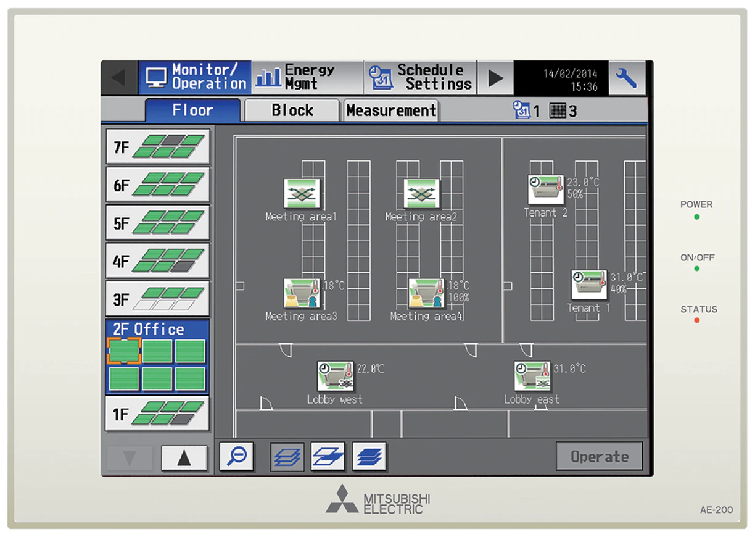Select the 3F floor
The image size is (755, 537).
[x=158, y=299]
